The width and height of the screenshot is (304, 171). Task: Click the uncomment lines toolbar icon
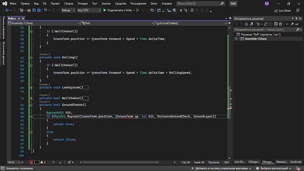click(185, 10)
